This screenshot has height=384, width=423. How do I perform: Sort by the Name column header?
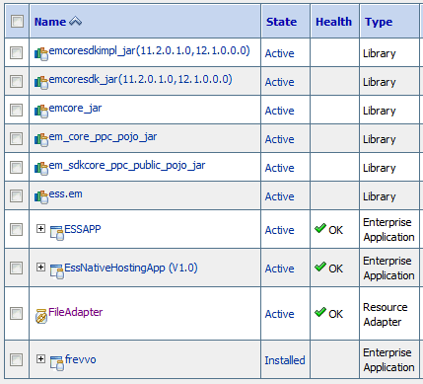(x=50, y=22)
